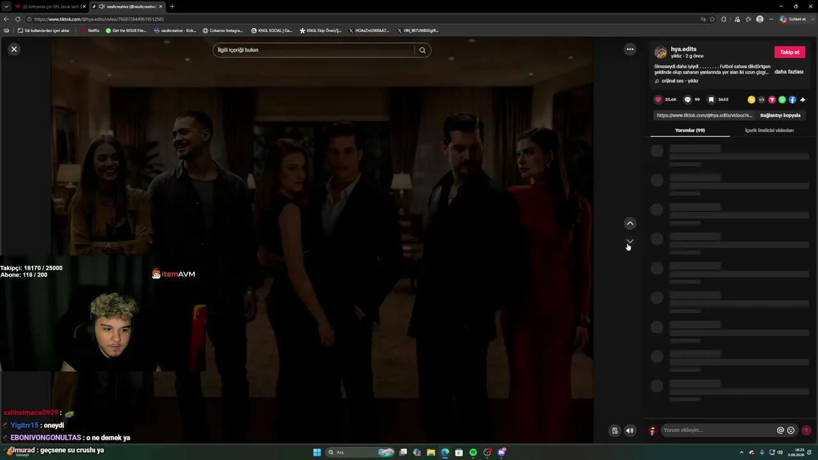Open the 'orijinal ses - yıldız' sound link
This screenshot has width=818, height=460.
point(680,81)
